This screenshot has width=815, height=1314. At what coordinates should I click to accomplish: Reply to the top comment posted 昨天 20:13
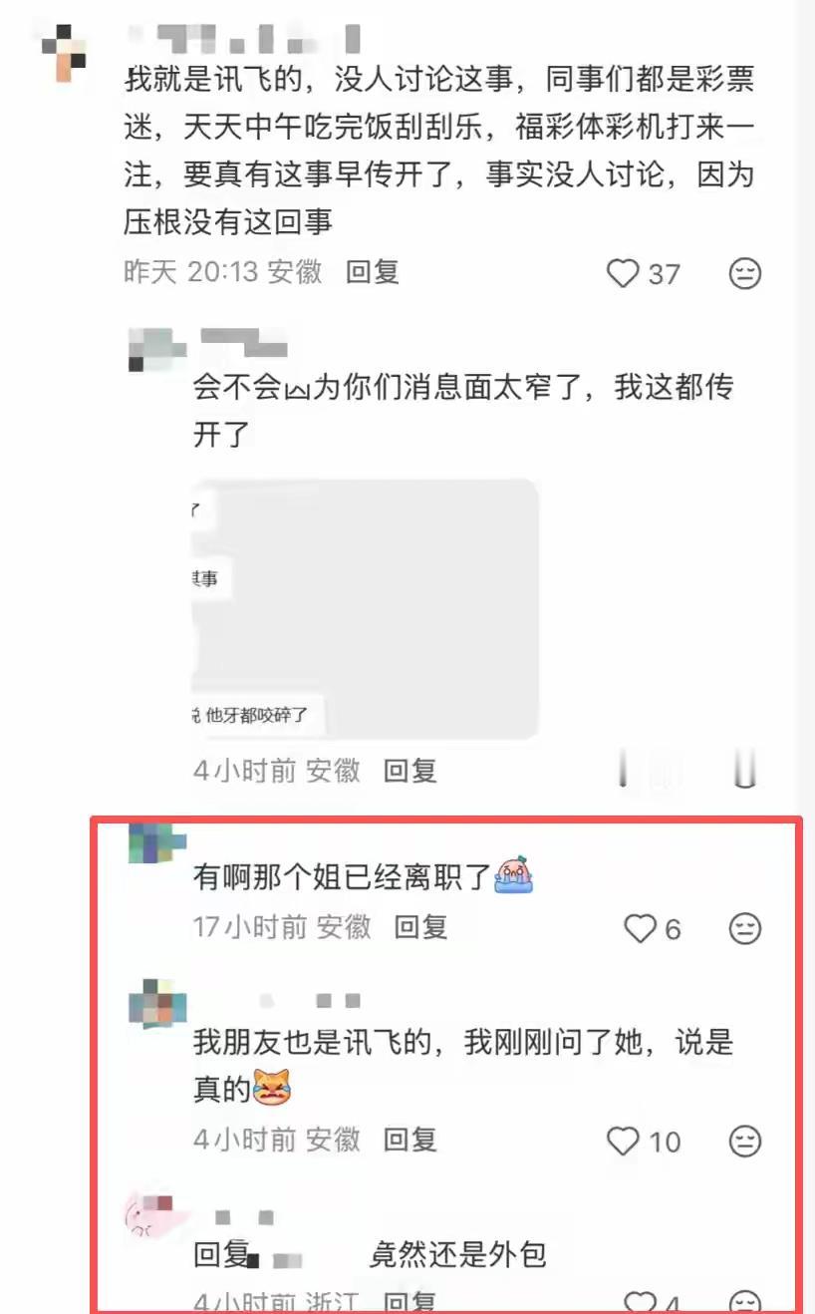pos(373,271)
